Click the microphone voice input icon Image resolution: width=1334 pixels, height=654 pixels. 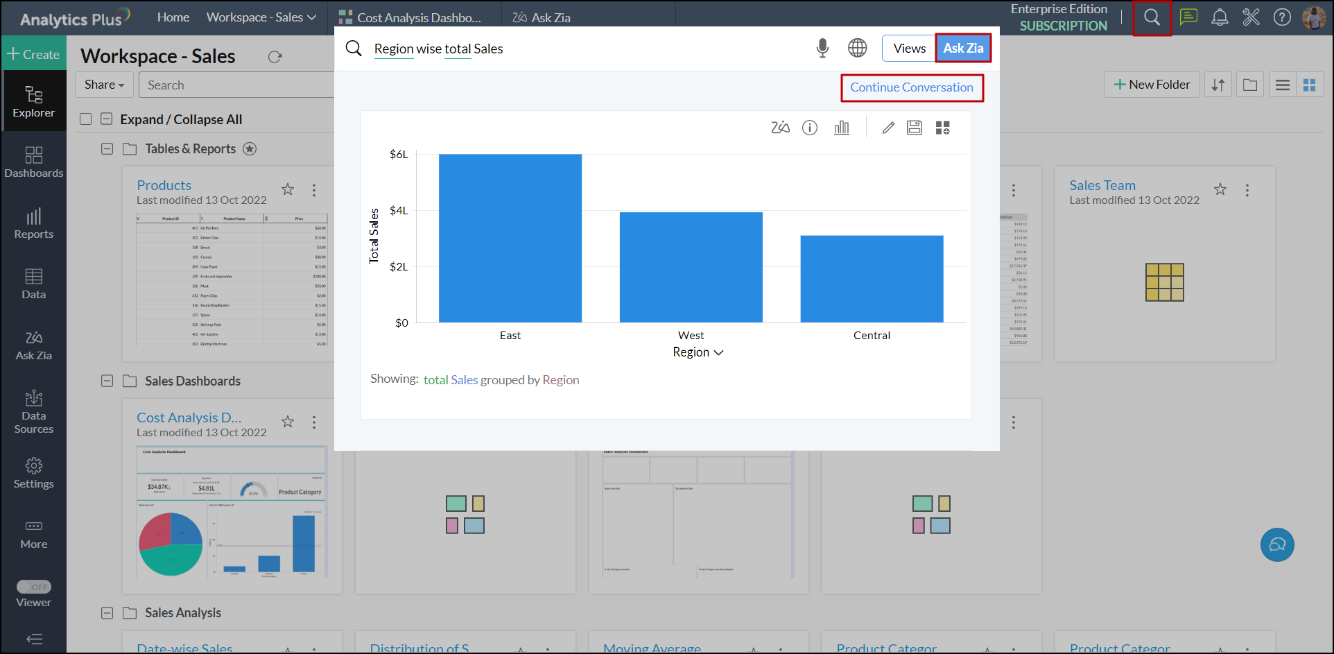point(822,48)
